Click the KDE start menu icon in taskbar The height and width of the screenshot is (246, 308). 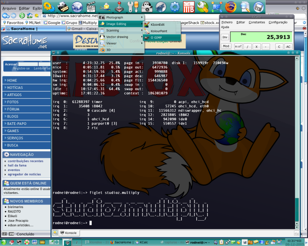pos(3,242)
